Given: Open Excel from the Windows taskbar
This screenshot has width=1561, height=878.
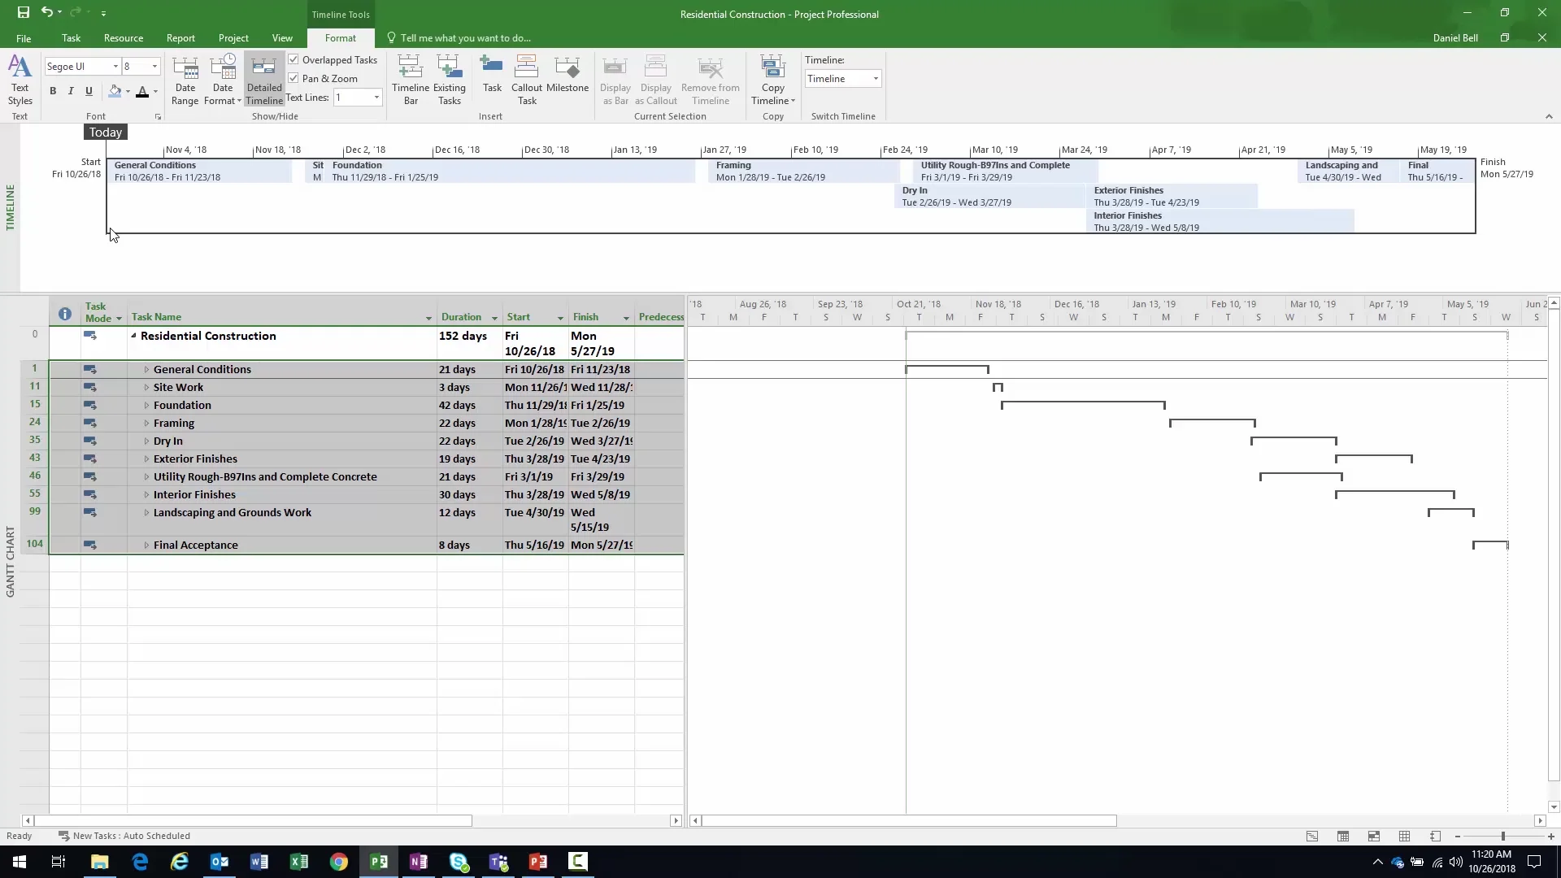Looking at the screenshot, I should coord(299,862).
